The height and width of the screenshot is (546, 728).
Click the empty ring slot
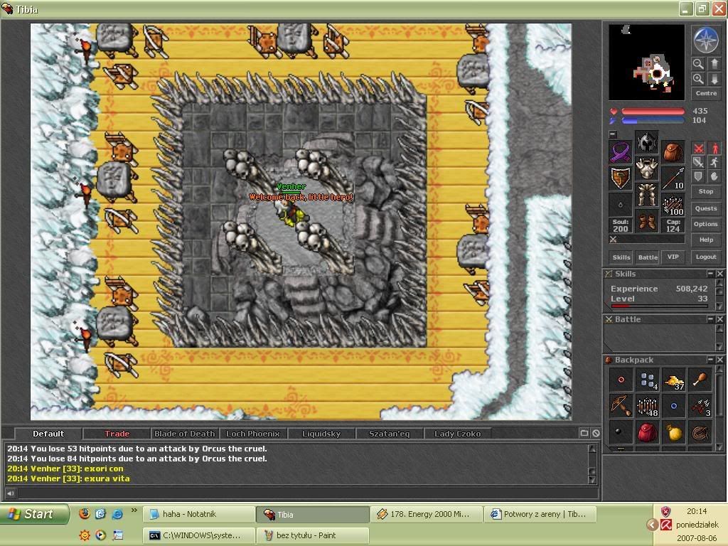[x=620, y=204]
